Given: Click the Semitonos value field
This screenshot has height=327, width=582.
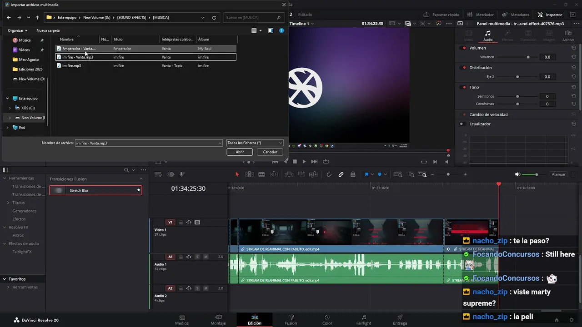Looking at the screenshot, I should [547, 96].
